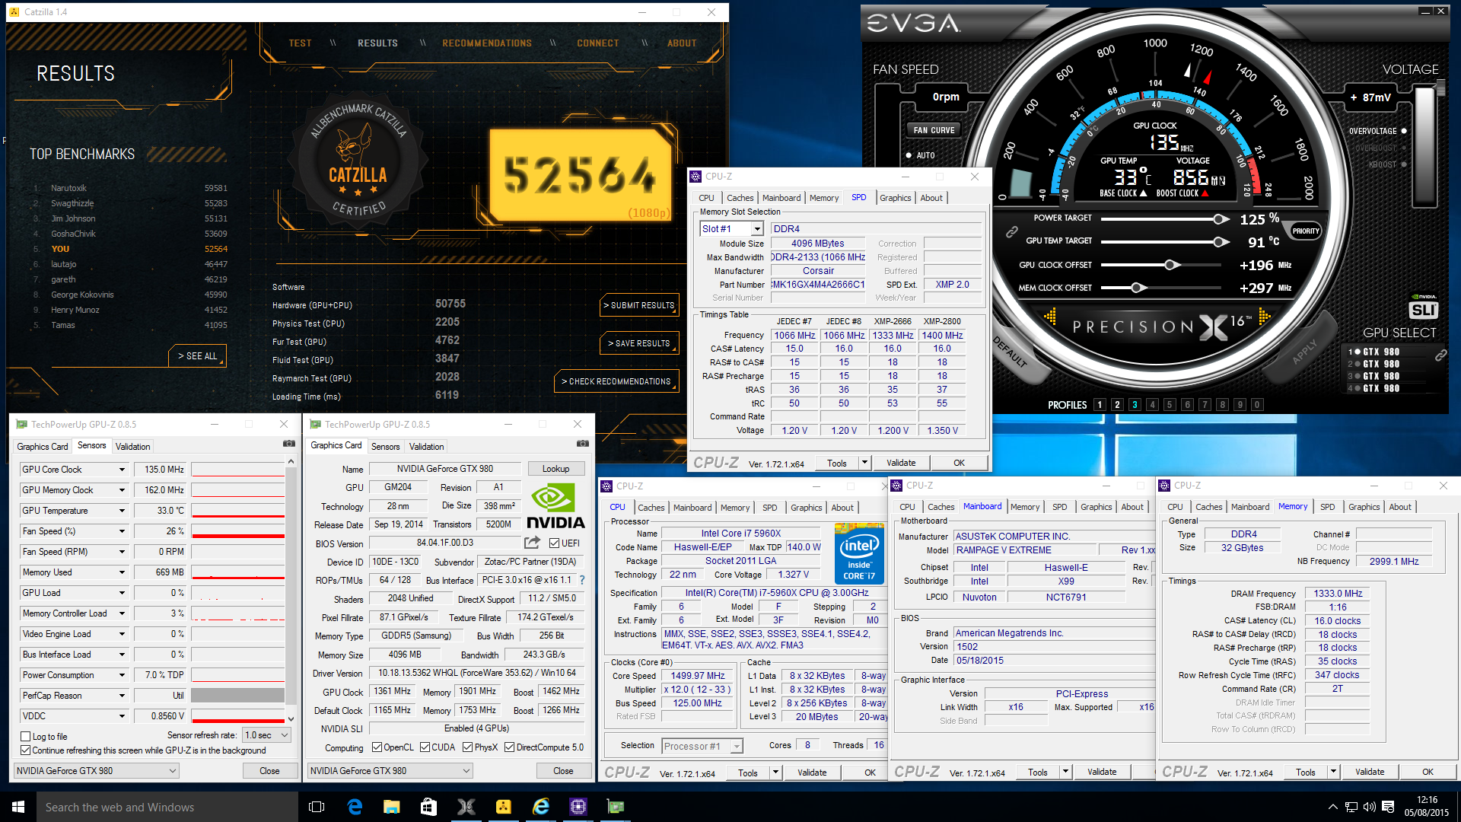
Task: Toggle the Log to file checkbox
Action: click(x=26, y=736)
